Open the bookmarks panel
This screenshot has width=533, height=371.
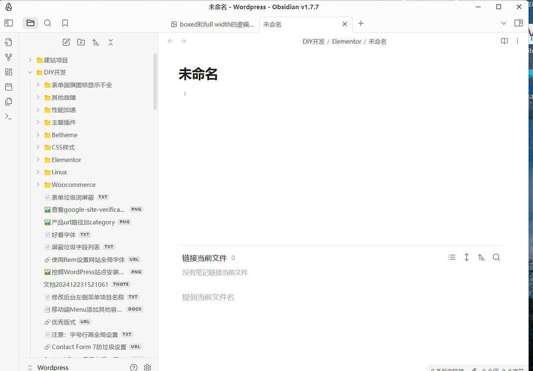65,23
